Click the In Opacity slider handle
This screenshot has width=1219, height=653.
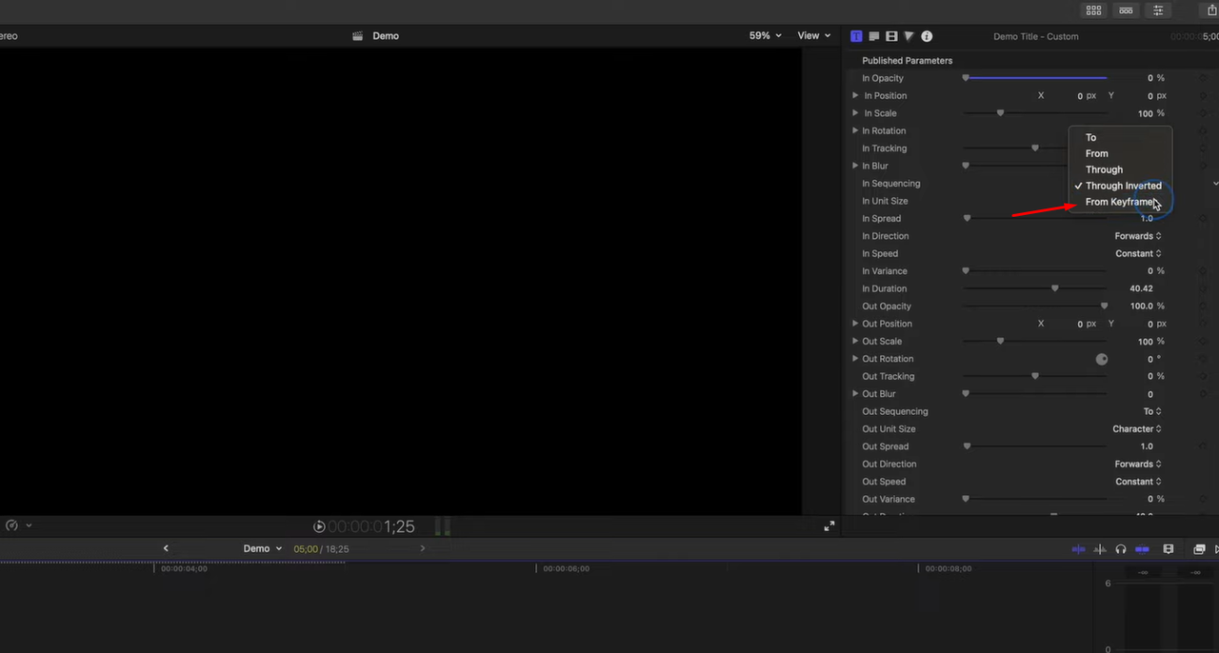click(x=966, y=78)
